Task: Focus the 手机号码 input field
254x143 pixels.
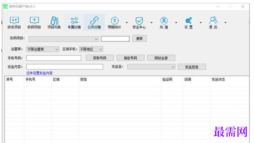Action: tap(54, 58)
